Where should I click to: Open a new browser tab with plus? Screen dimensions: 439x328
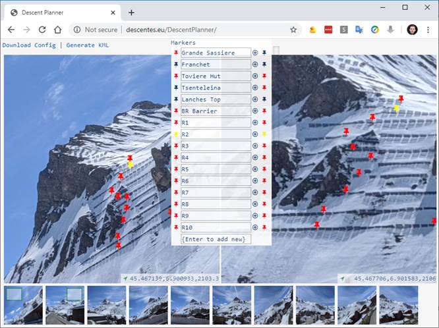coord(131,13)
